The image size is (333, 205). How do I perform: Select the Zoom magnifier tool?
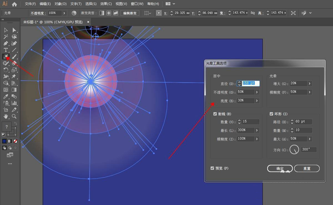point(14,116)
